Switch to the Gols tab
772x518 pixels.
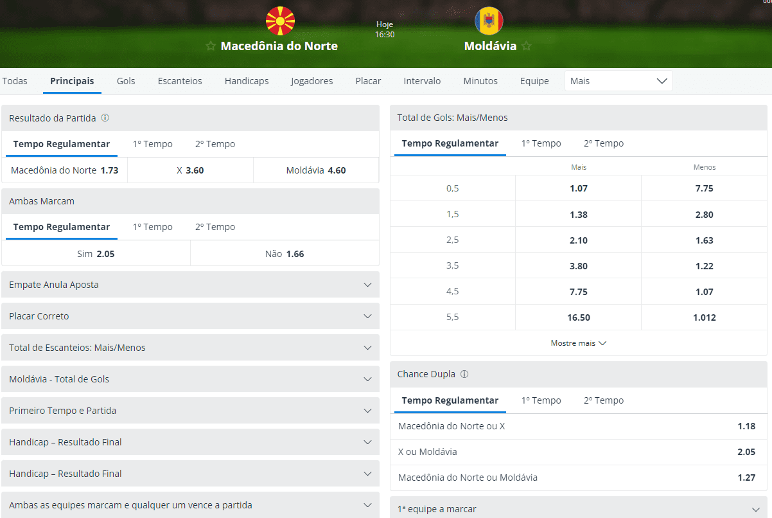pos(126,81)
